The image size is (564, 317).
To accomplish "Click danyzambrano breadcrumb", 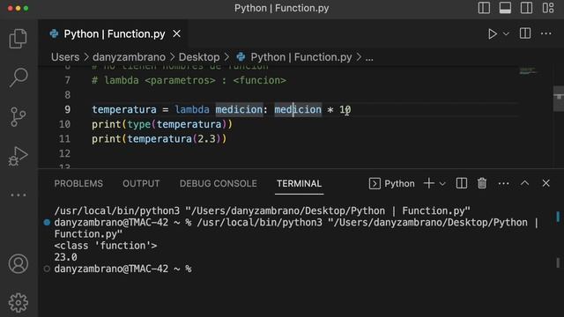I will click(129, 57).
